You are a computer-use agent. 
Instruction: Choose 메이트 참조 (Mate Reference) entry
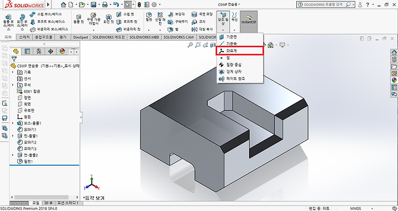[240, 79]
